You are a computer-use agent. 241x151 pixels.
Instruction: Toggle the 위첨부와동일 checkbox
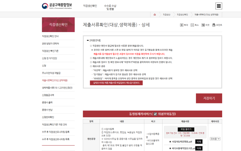coord(155,114)
